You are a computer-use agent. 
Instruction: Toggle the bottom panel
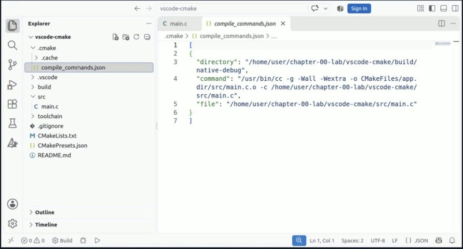[x=444, y=9]
